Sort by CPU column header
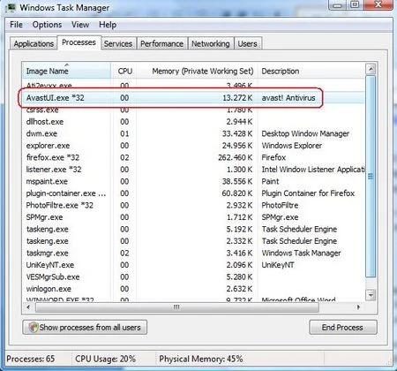 [x=124, y=71]
